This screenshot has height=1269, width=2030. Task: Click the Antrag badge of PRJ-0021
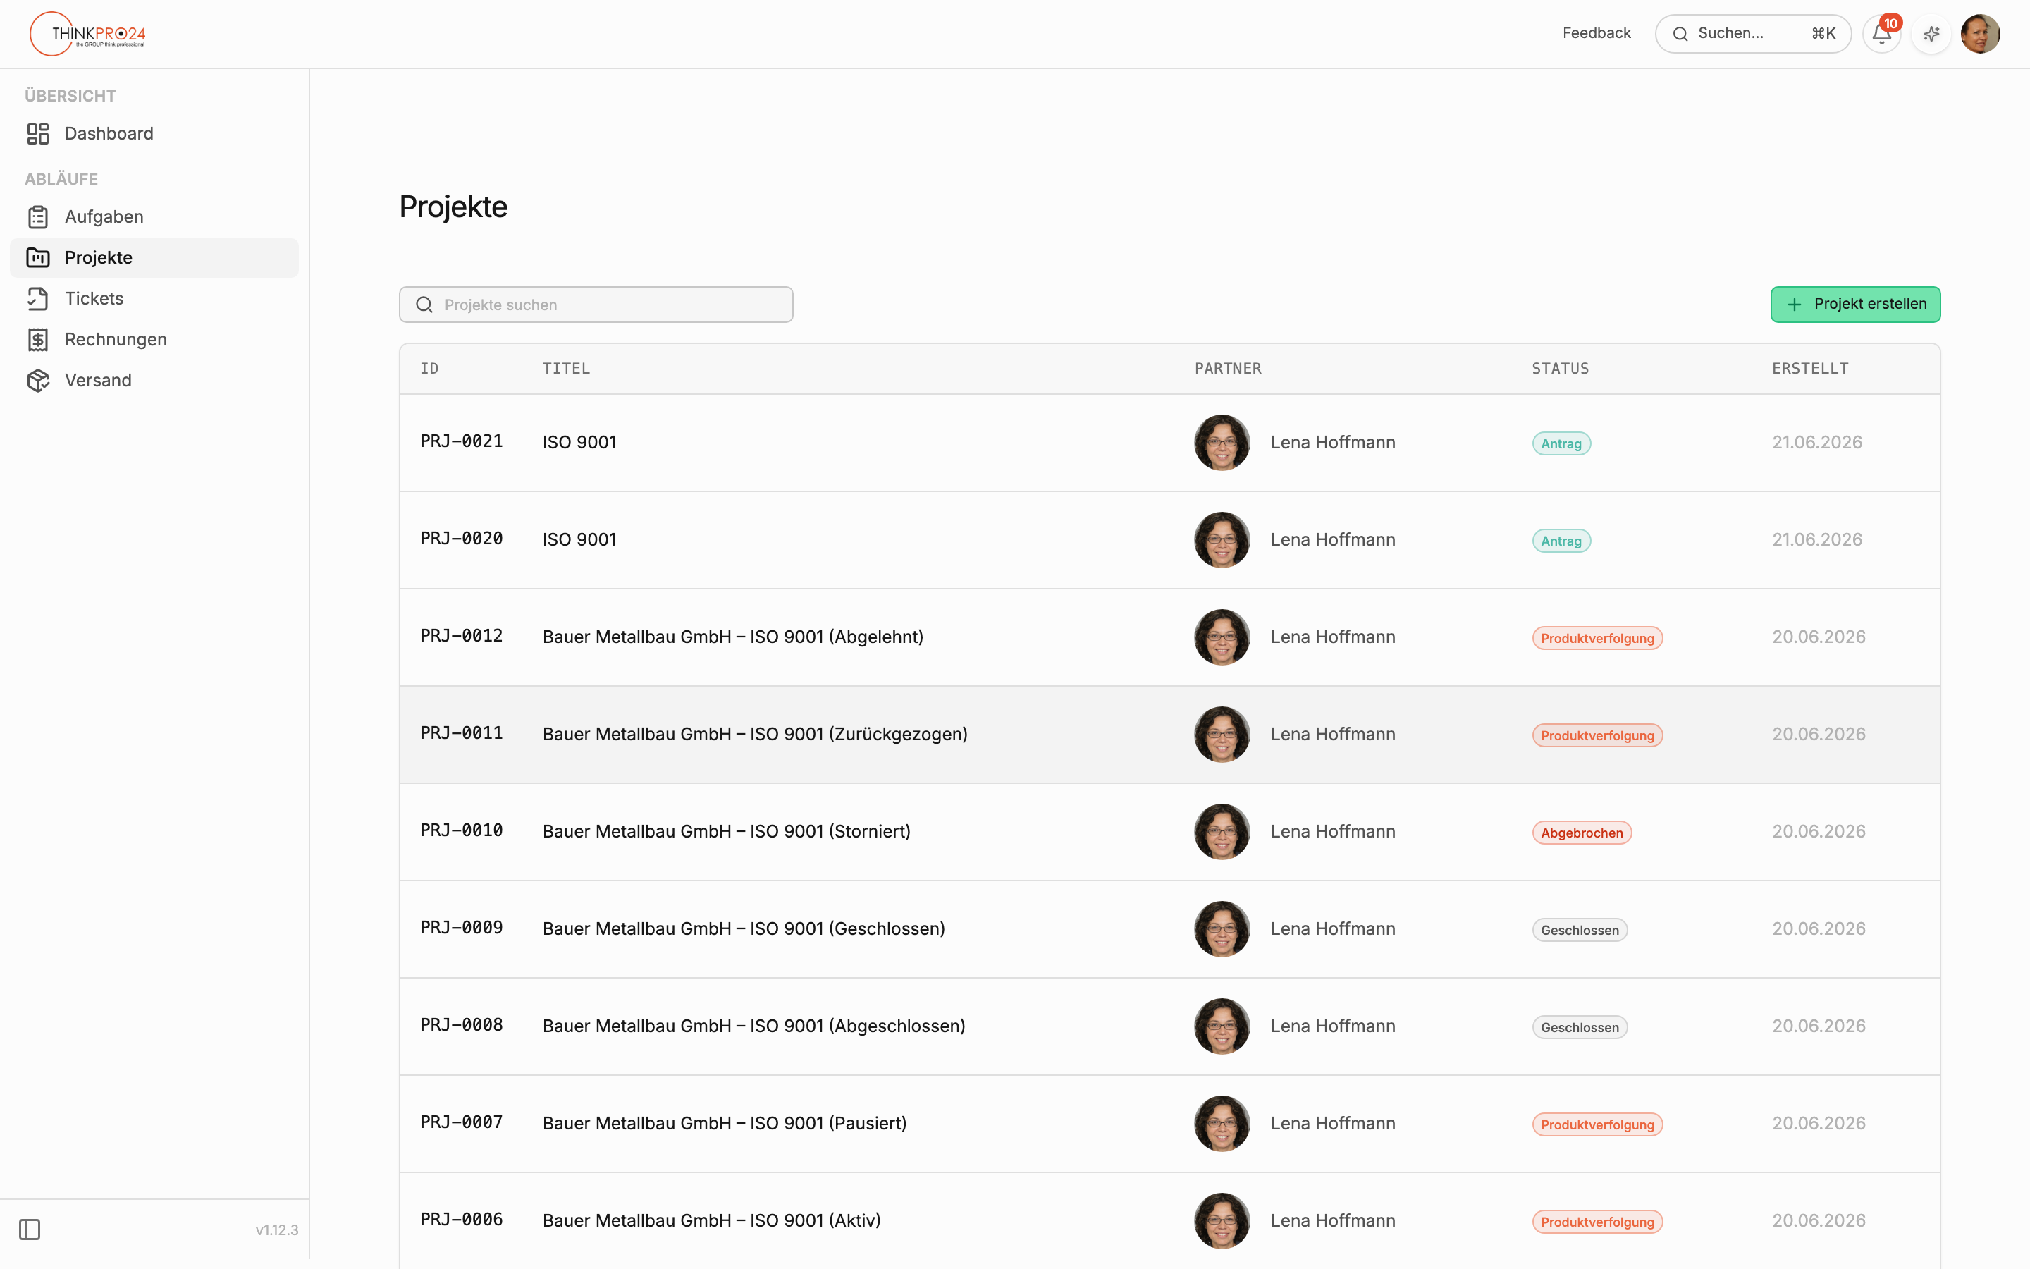(1561, 443)
